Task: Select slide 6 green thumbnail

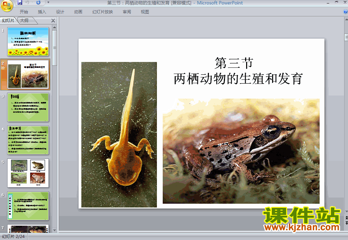Action: 28,206
